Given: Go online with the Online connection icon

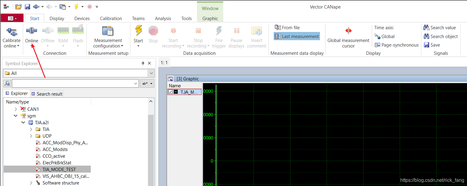Looking at the screenshot, I should tap(31, 31).
